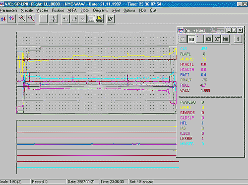Viewport: 248px width, 185px height.
Task: Click the Date 3987-11-21 status field
Action: coord(83,182)
